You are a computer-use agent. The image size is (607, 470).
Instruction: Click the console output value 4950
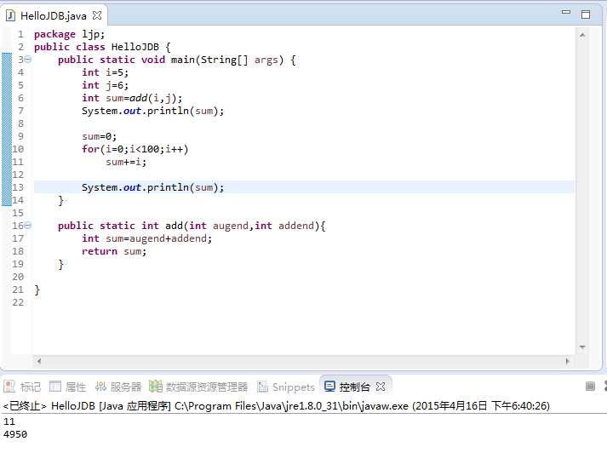pos(15,434)
